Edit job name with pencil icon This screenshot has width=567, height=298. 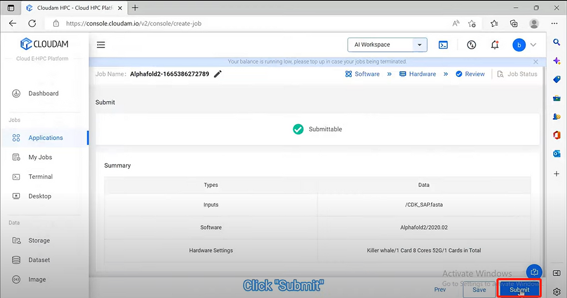[218, 74]
